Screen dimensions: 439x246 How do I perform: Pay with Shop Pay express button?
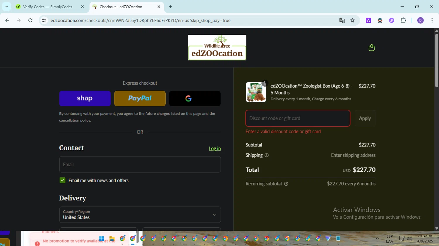coord(85,98)
